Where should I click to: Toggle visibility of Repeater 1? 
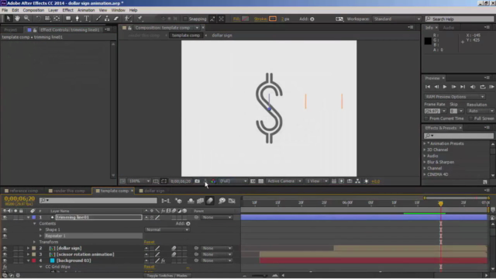[5, 236]
